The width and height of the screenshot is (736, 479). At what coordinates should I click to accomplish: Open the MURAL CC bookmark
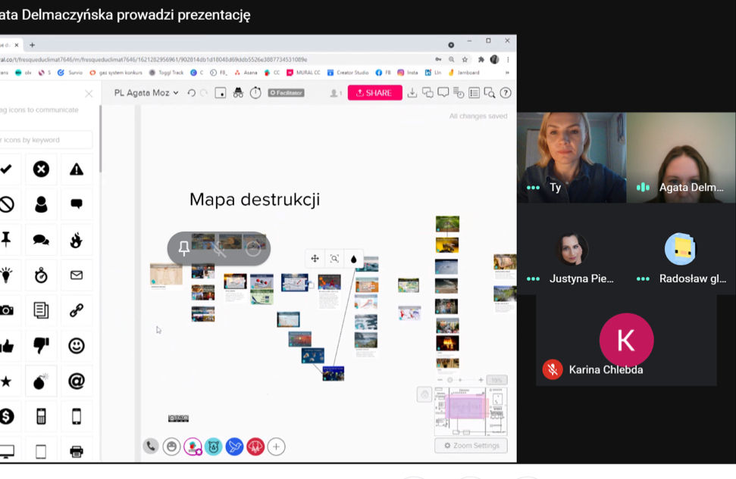(303, 73)
